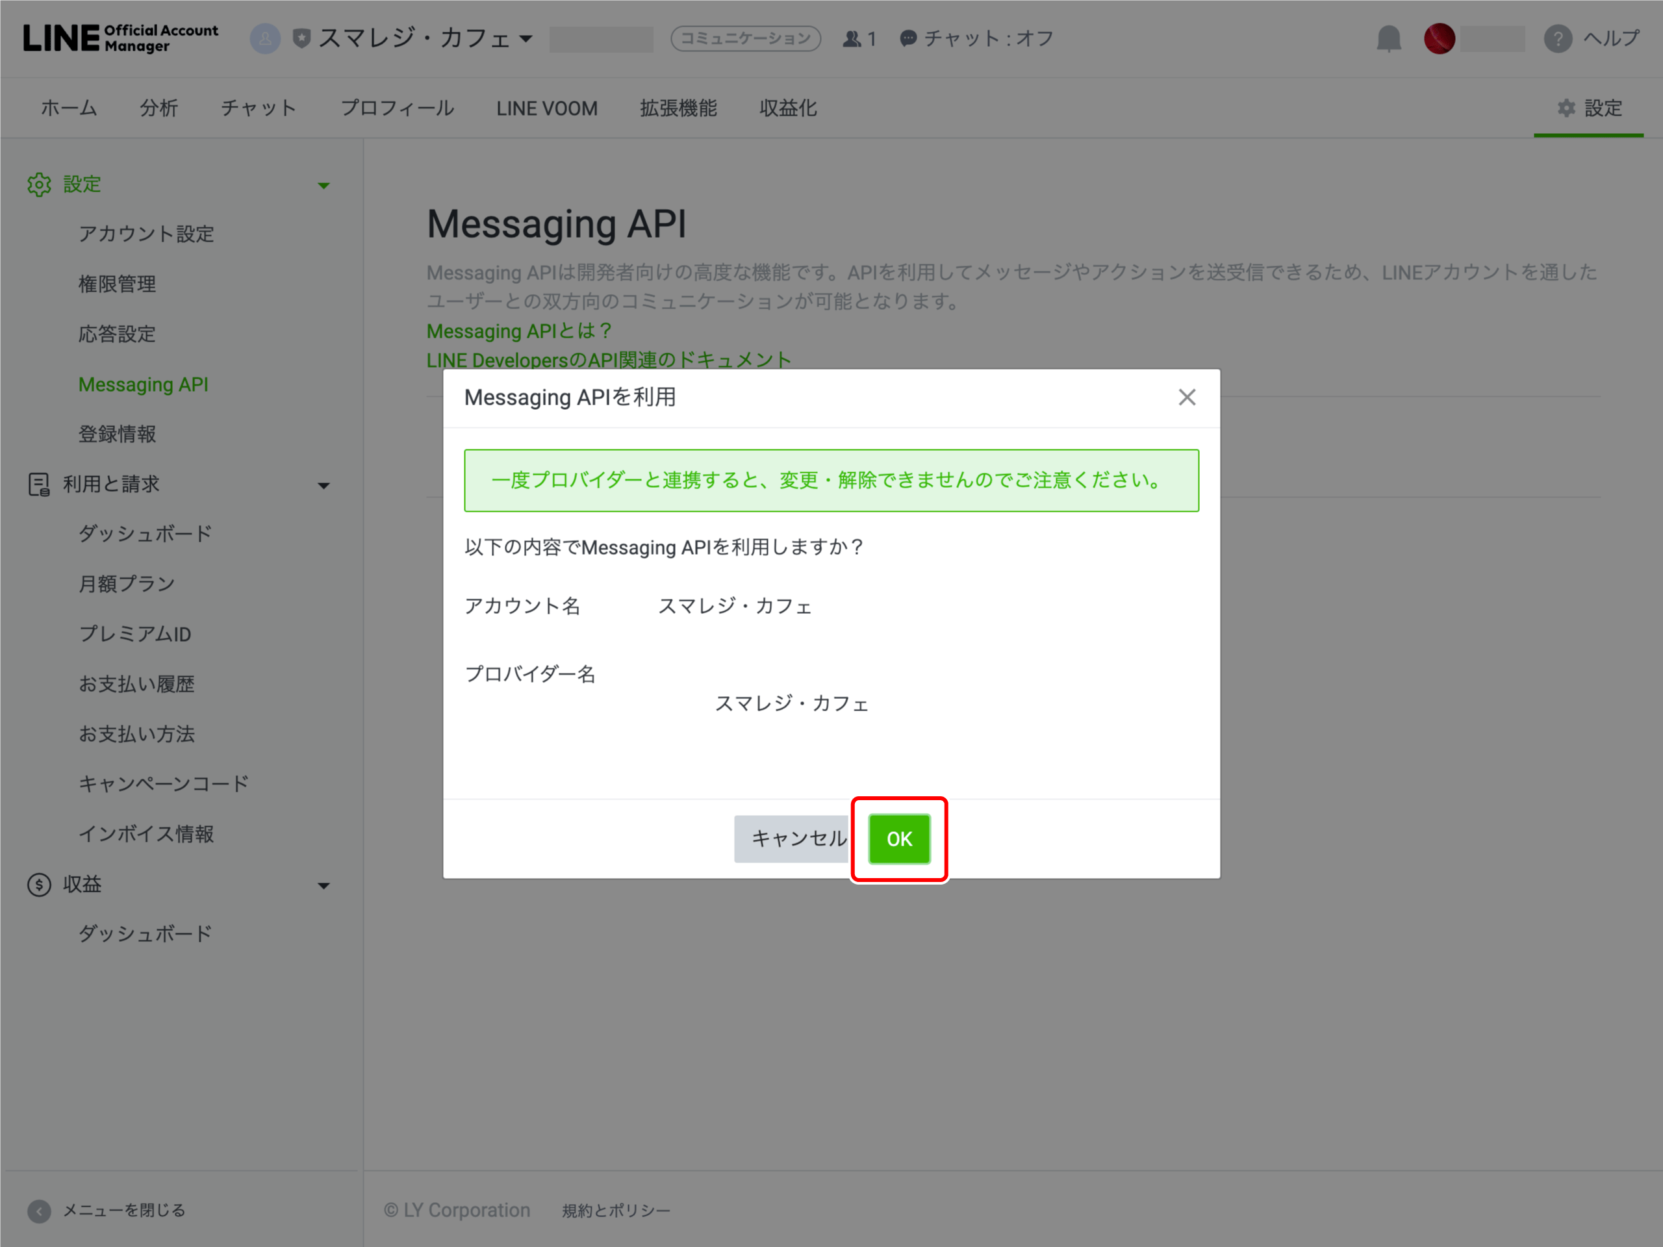Open the Messaging APIとは？ link
The image size is (1663, 1247).
point(520,331)
